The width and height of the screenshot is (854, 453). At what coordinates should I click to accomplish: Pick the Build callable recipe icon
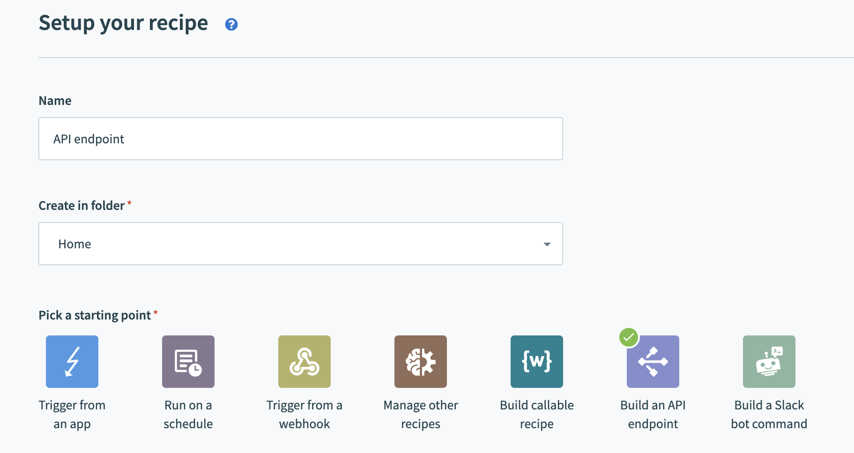[536, 361]
